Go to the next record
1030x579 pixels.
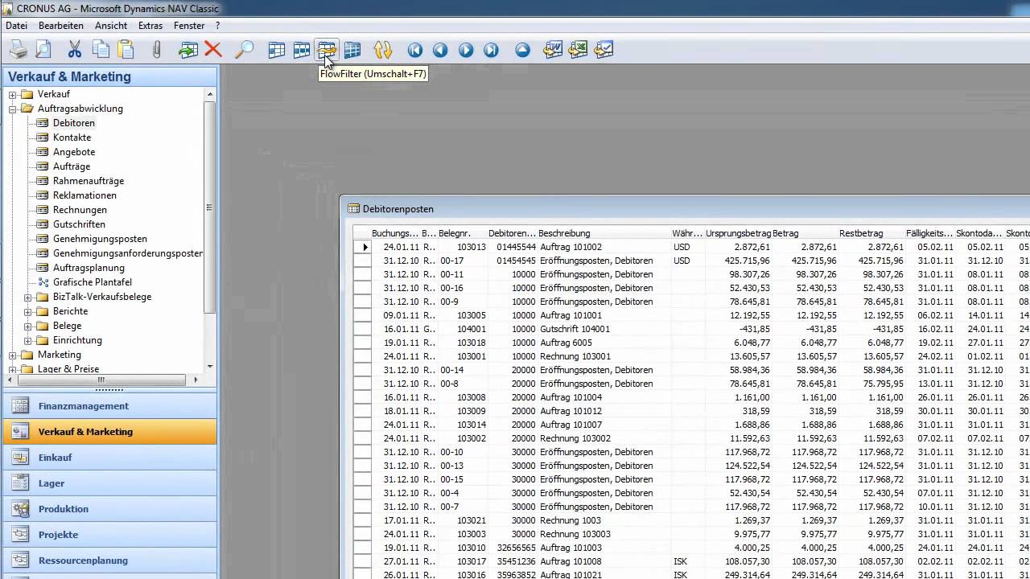466,50
